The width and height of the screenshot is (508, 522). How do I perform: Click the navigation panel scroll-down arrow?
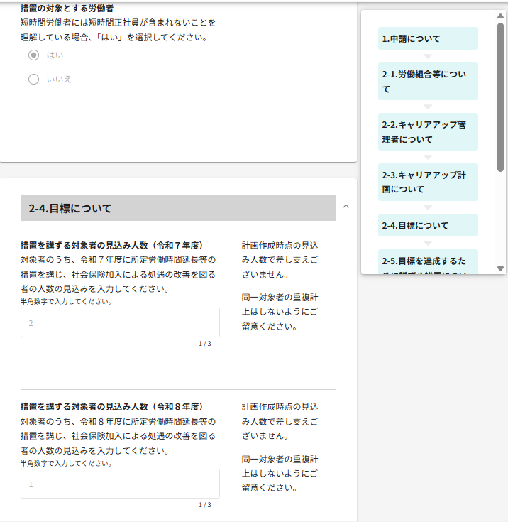click(x=500, y=268)
